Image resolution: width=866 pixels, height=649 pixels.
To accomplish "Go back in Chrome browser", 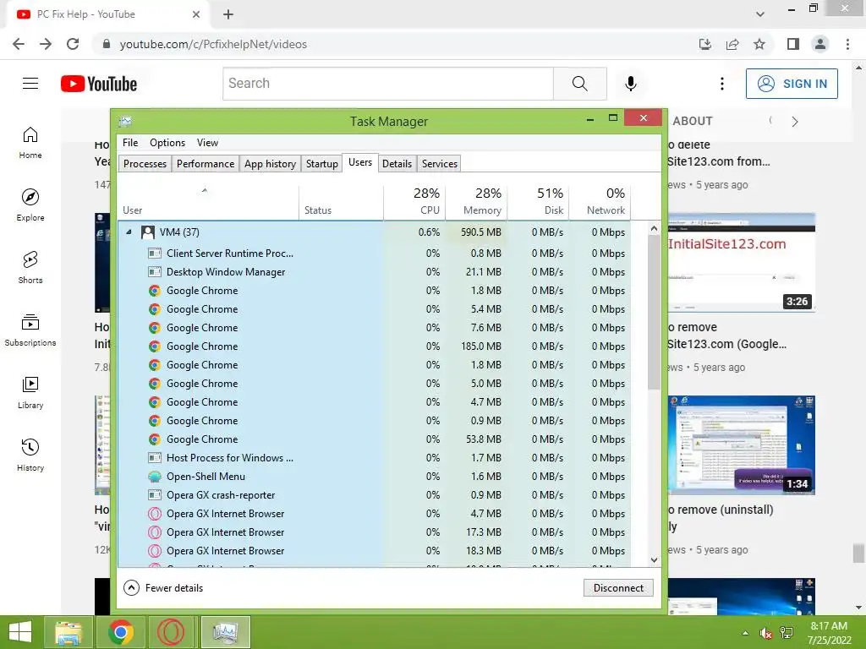I will click(19, 44).
